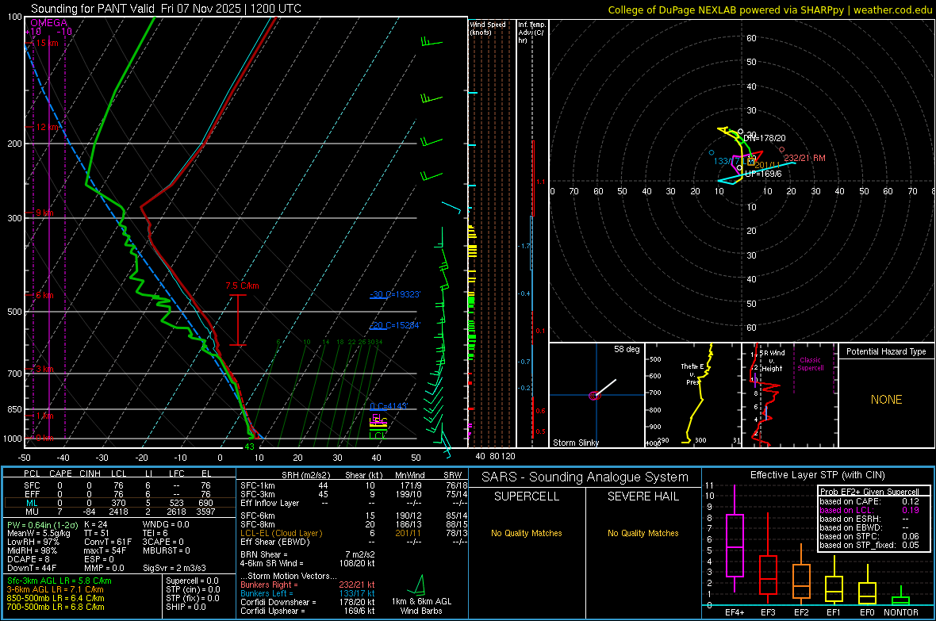Select the MU parcel row label
This screenshot has height=621, width=936.
[32, 512]
